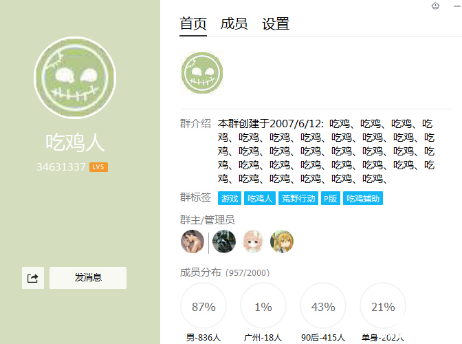Image resolution: width=462 pixels, height=344 pixels.
Task: Click the 广州-18人 label
Action: pyautogui.click(x=263, y=338)
